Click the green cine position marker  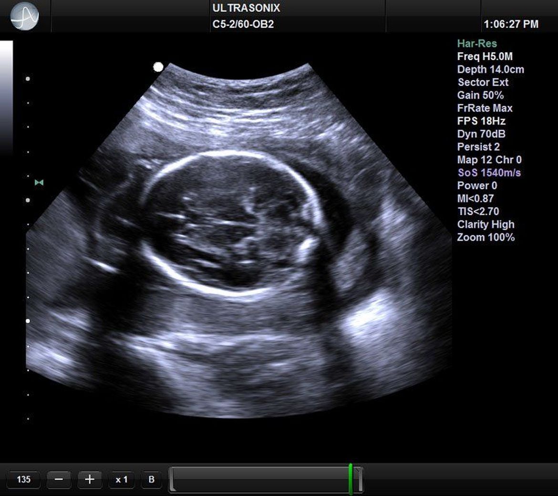[351, 478]
